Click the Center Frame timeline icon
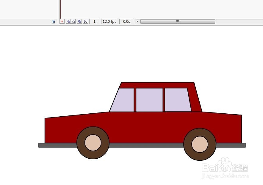This screenshot has height=185, width=263. 62,21
